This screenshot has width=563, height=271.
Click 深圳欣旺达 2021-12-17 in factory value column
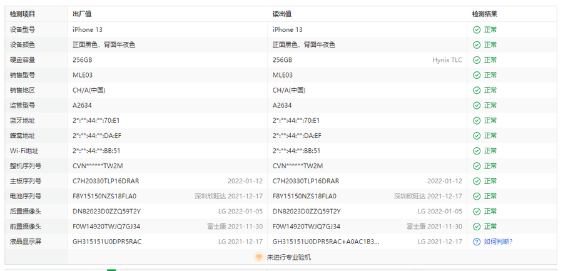click(x=229, y=197)
